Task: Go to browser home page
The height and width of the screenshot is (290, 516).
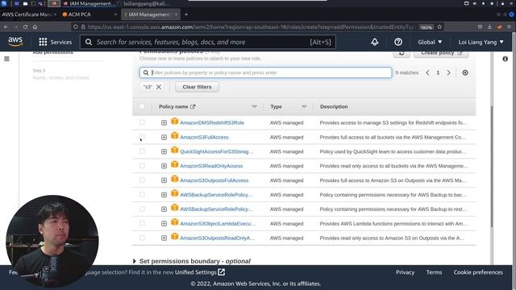Action: tap(35, 27)
